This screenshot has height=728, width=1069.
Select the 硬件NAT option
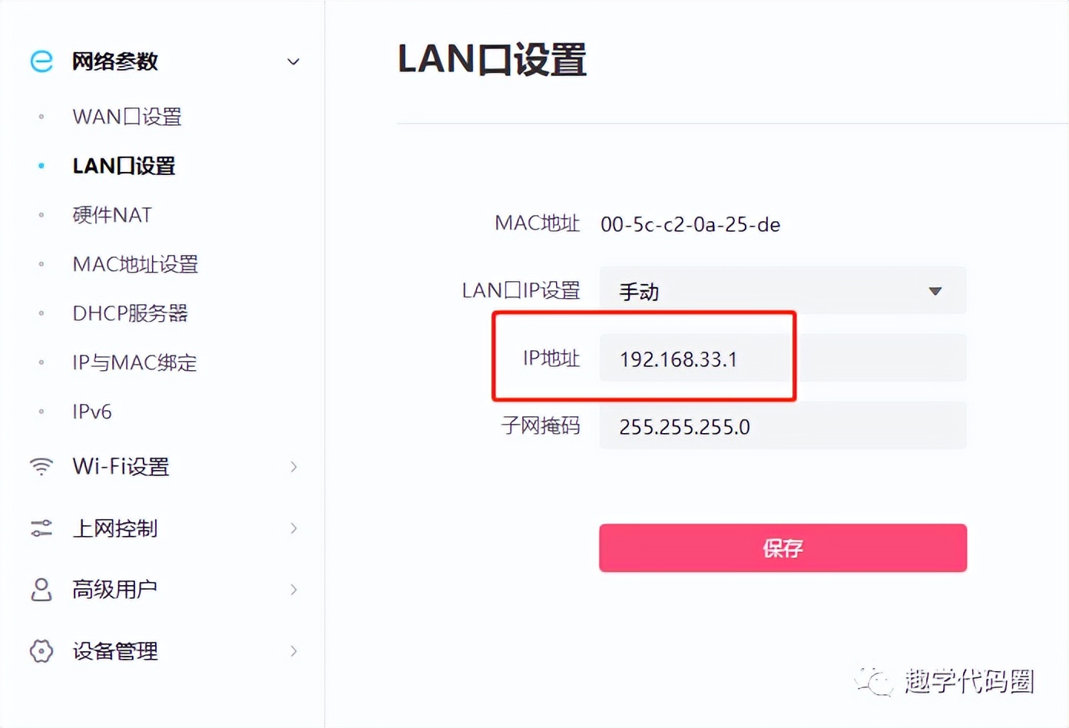pyautogui.click(x=112, y=215)
